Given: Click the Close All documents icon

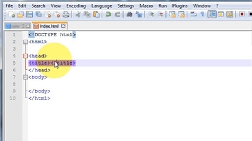Looking at the screenshot, I should (57, 14).
